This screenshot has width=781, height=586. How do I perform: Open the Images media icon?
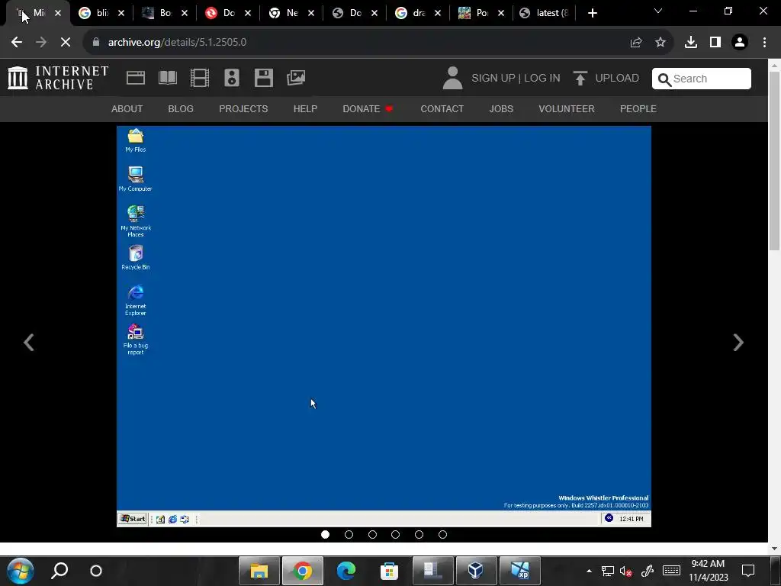pyautogui.click(x=296, y=78)
